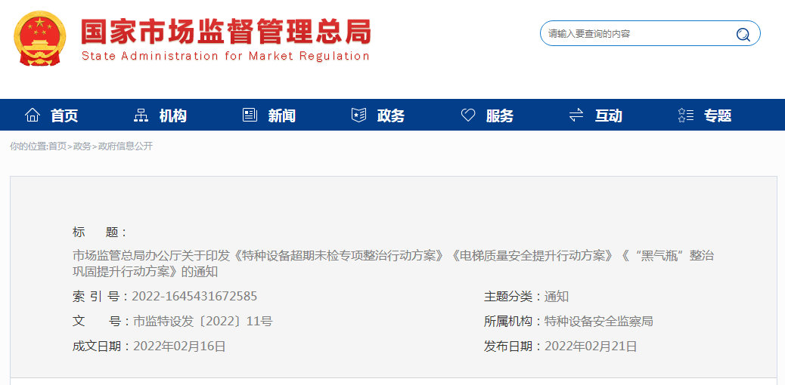Click the heart icon beside 服务
785x385 pixels.
468,115
